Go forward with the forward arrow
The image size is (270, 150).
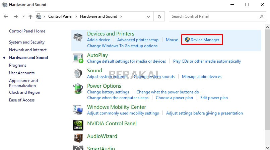16,16
